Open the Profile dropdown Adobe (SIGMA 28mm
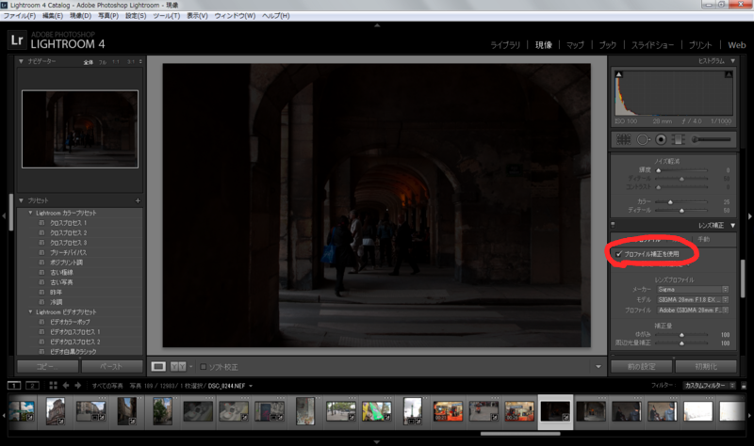 693,311
